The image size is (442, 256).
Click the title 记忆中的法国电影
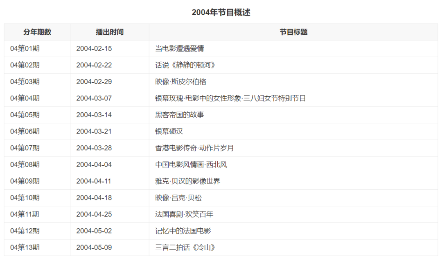point(183,231)
